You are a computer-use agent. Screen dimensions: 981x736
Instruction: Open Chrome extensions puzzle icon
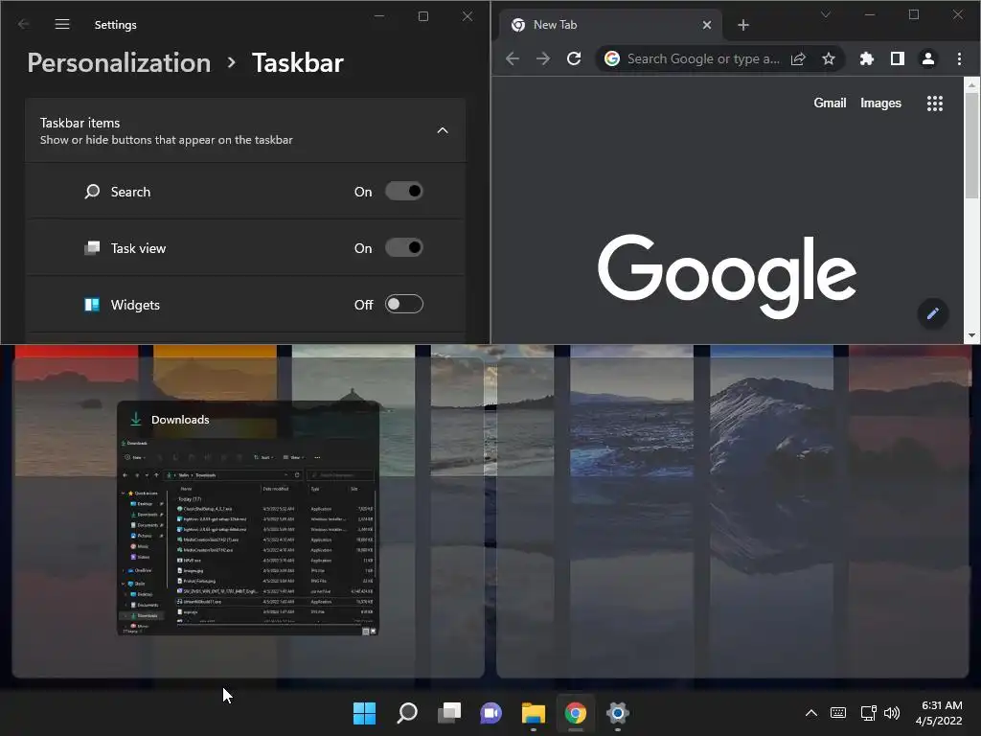coord(866,58)
